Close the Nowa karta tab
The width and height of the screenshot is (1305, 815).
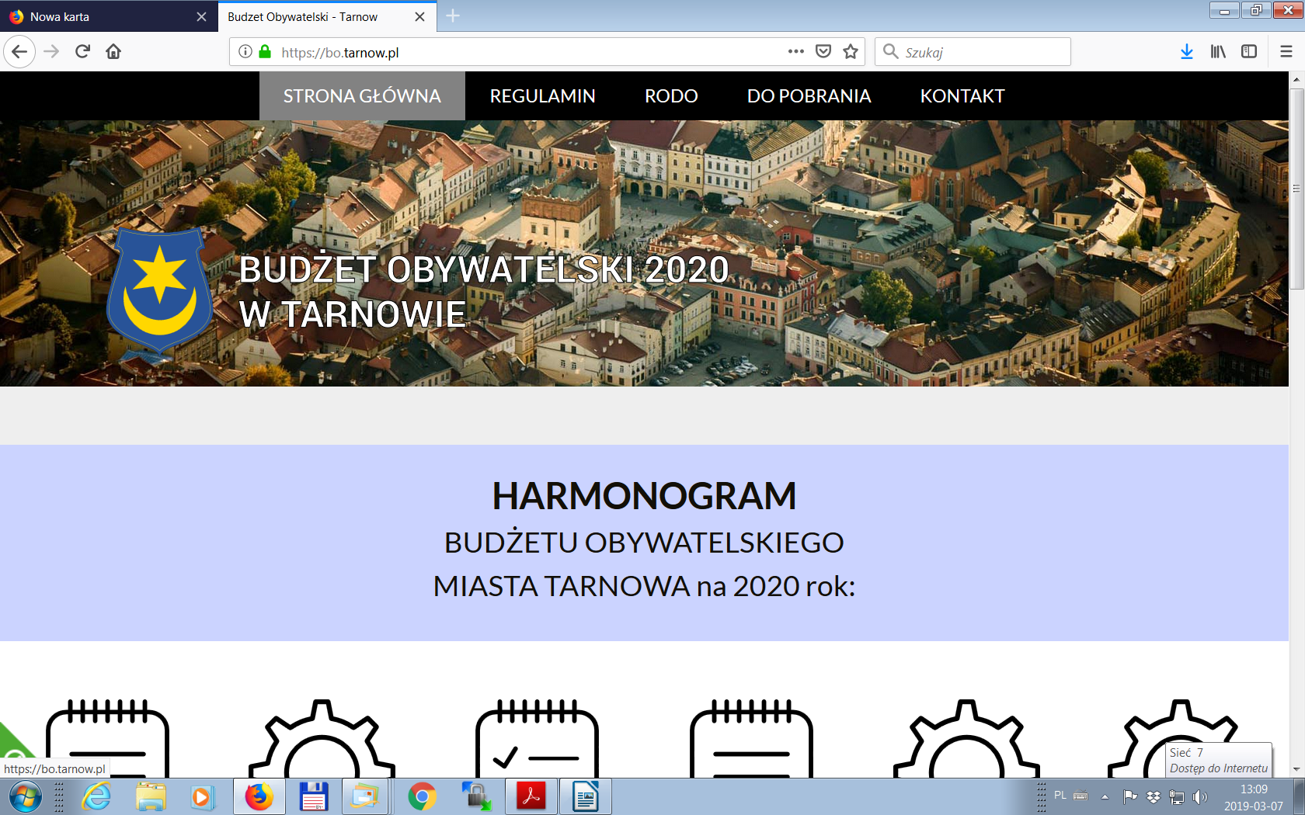click(x=201, y=17)
